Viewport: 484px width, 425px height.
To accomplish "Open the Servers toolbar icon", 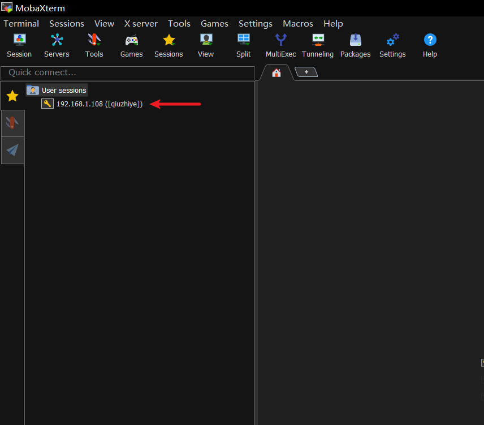I will [x=57, y=40].
